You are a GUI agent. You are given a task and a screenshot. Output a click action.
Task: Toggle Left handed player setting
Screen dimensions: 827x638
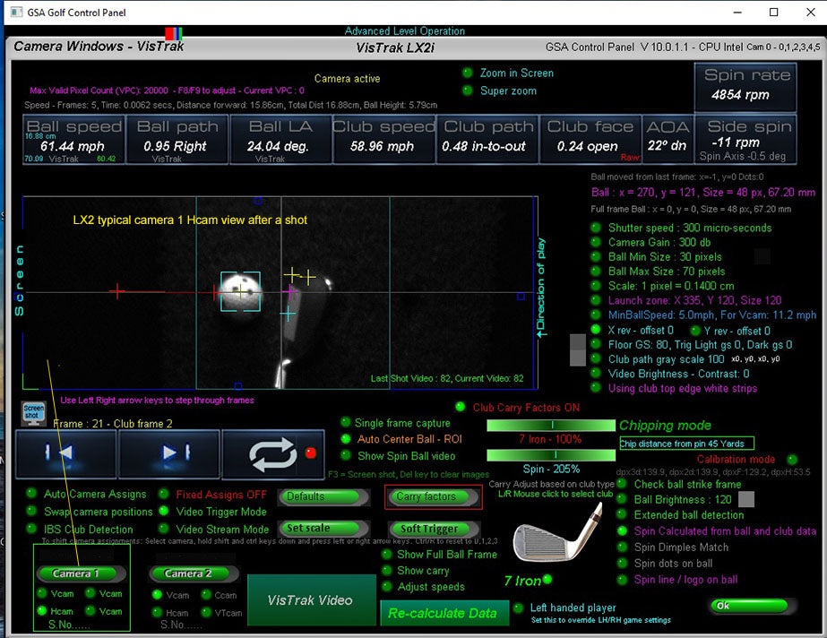click(519, 608)
